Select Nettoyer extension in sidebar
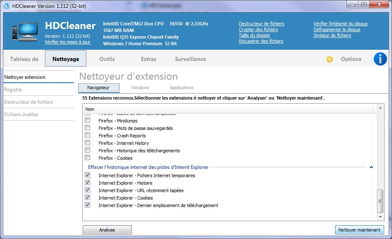Viewport: 392px width, 239px height. (x=39, y=77)
